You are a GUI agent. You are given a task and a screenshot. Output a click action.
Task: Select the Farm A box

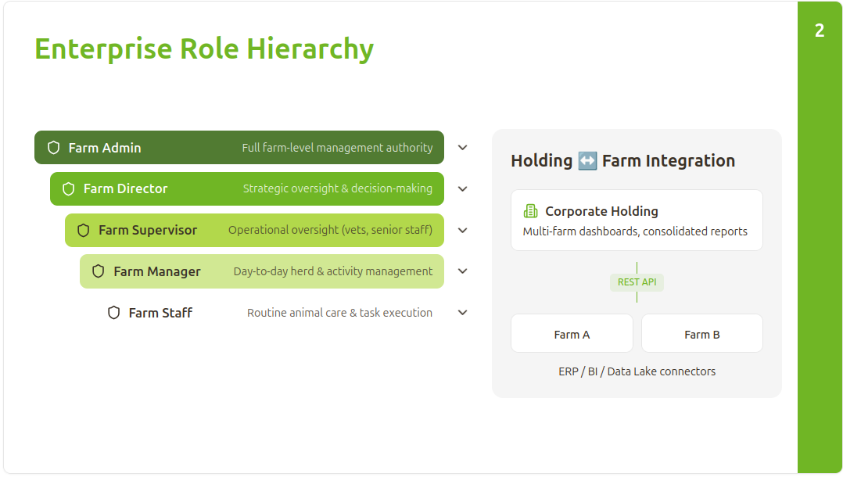572,333
